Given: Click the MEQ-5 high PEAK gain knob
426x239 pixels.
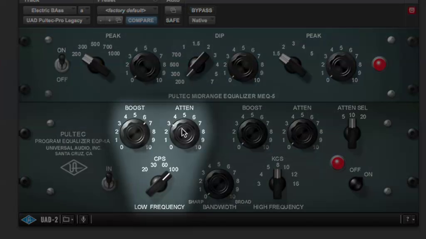Looking at the screenshot, I should coord(341,67).
